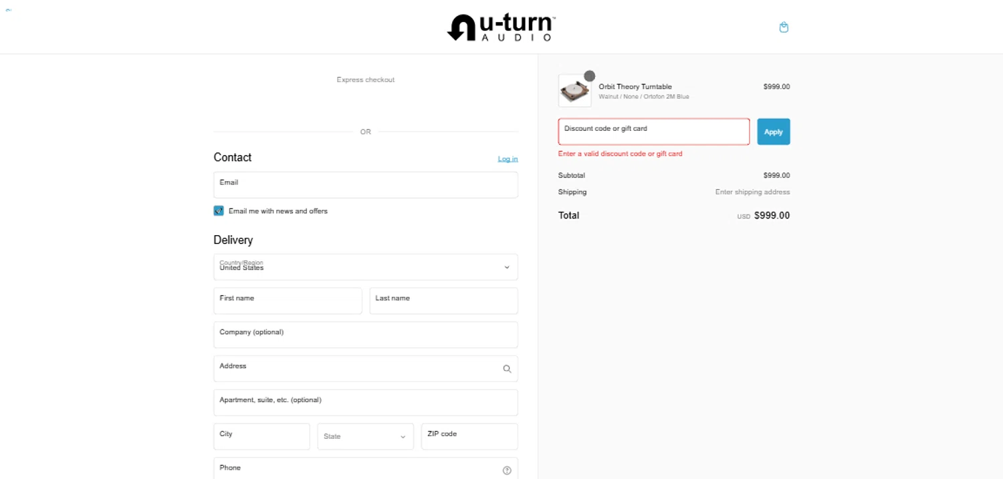This screenshot has height=479, width=1003.
Task: Click the quantity badge on the turntable
Action: point(589,75)
